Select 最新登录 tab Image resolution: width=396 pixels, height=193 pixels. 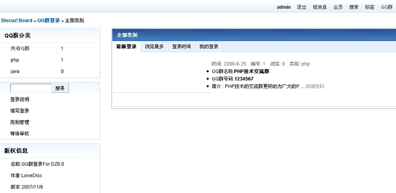[x=126, y=47]
